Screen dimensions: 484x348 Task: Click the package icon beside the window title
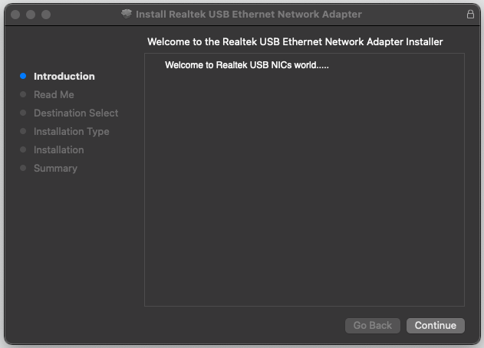pos(127,14)
